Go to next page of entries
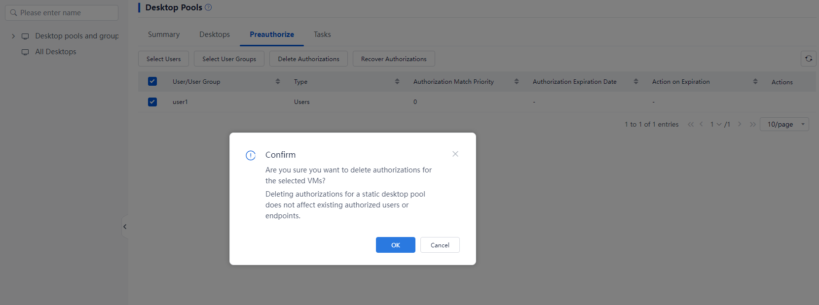This screenshot has width=819, height=305. (x=740, y=124)
